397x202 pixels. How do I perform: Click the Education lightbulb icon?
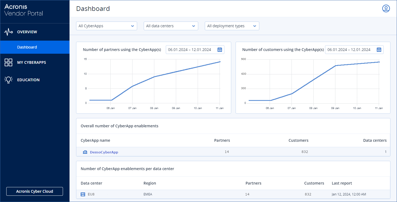pos(8,80)
